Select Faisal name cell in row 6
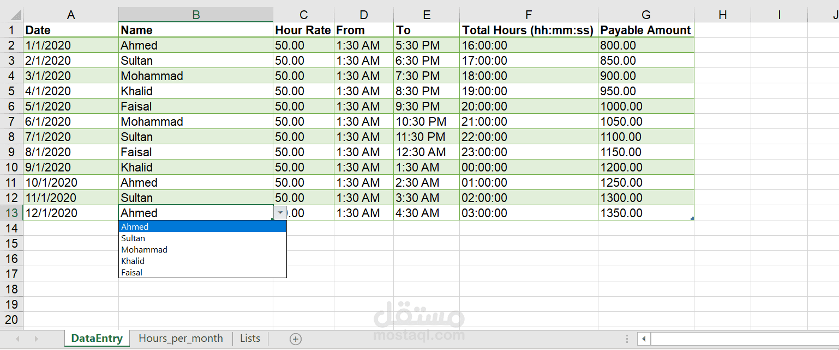Screen dimensions: 839x350 coord(196,107)
